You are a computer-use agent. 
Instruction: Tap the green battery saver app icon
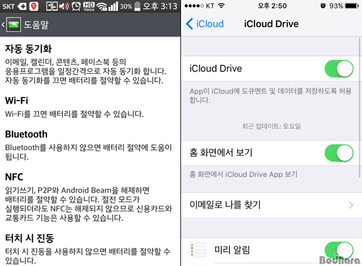pyautogui.click(x=14, y=25)
